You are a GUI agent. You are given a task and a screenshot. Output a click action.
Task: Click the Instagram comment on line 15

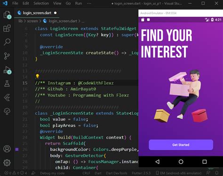click(74, 83)
